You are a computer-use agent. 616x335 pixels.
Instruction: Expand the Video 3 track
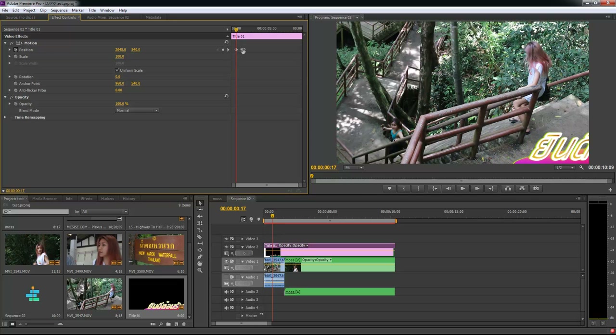pos(243,239)
